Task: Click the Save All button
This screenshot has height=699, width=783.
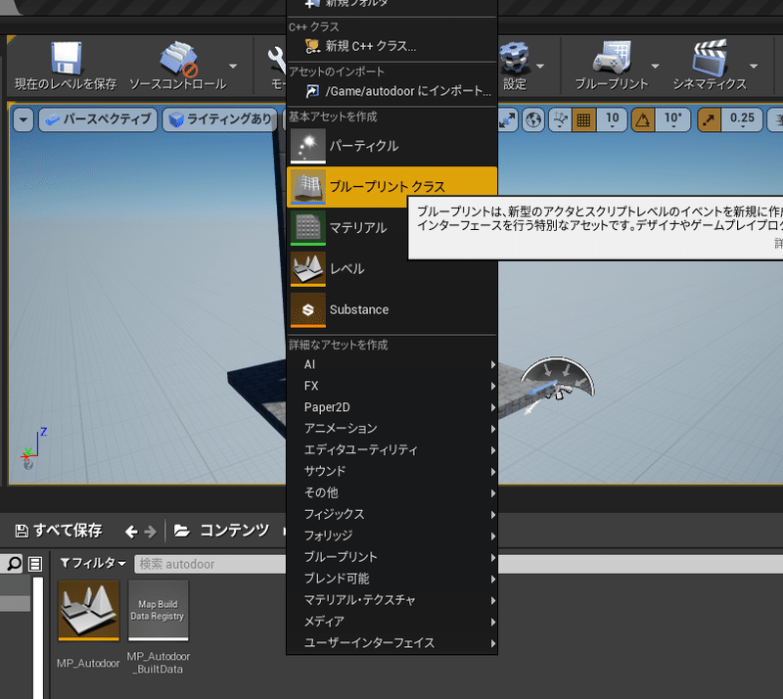Action: [x=59, y=531]
